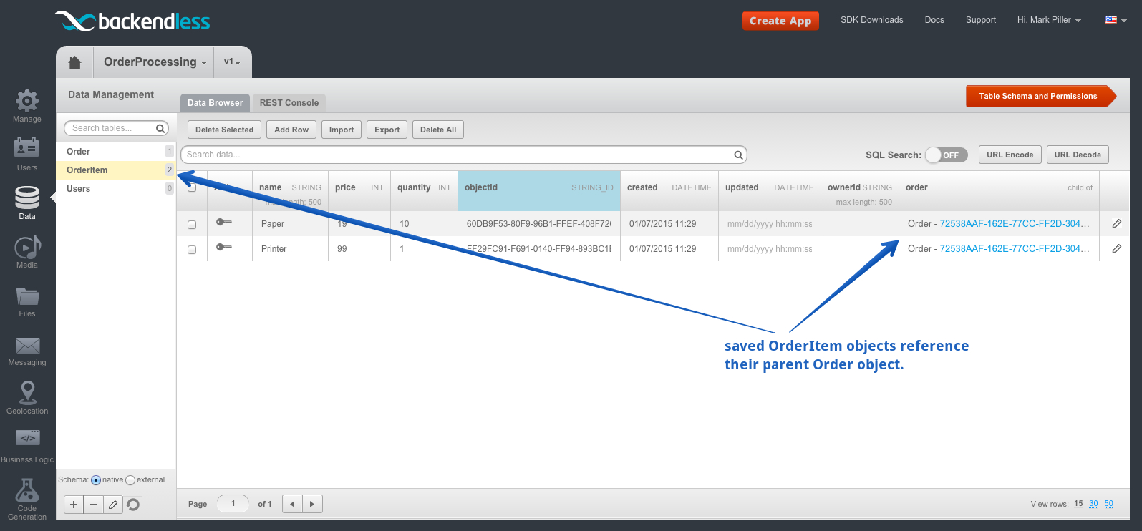Image resolution: width=1142 pixels, height=531 pixels.
Task: Open the Code Generation flask section
Action: 27,499
